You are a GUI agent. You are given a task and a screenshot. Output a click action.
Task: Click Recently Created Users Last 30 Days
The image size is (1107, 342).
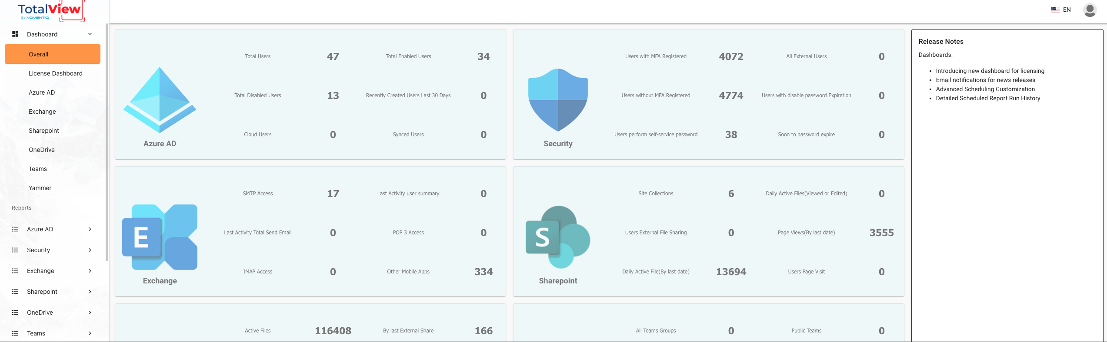click(408, 95)
